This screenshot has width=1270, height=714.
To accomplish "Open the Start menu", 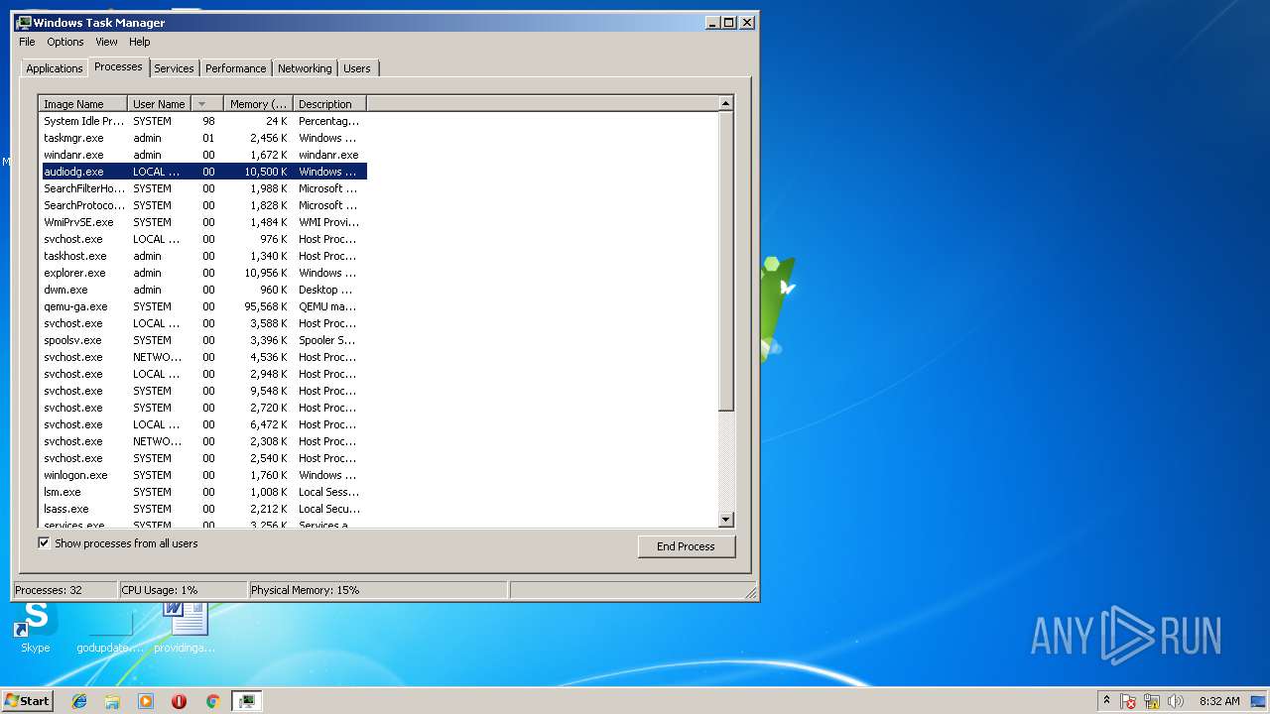I will point(27,701).
